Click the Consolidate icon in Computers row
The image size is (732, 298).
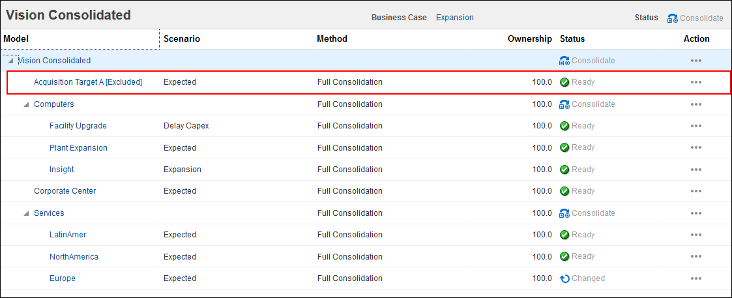point(564,104)
